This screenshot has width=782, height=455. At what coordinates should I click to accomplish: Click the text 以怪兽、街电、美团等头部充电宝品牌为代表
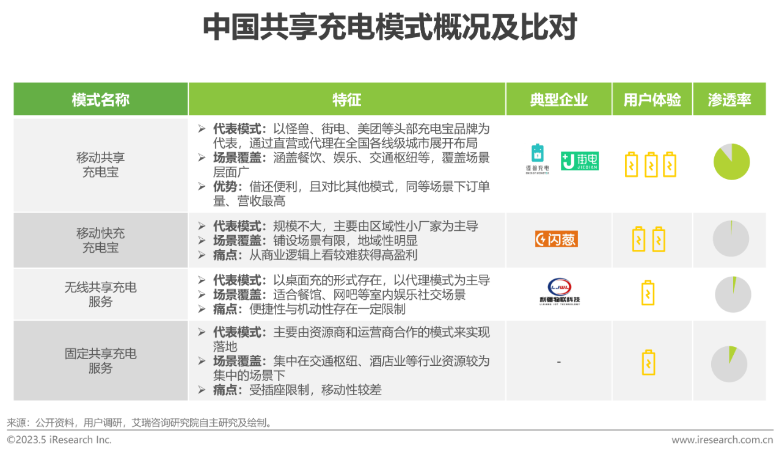point(351,136)
